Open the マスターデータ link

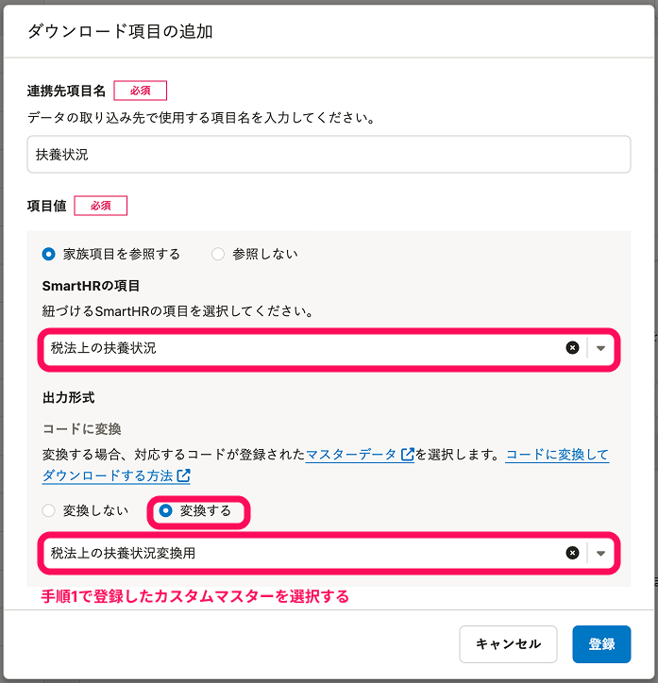(351, 455)
